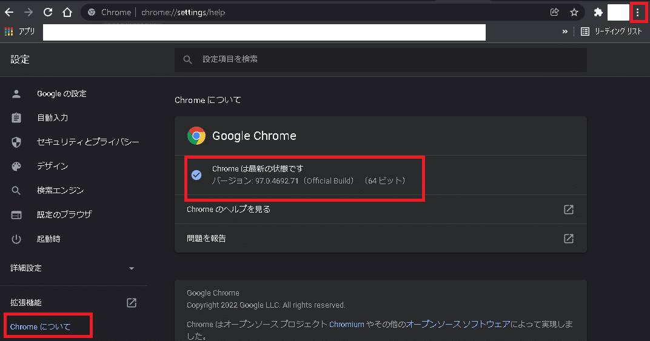This screenshot has height=341, width=650.
Task: Open 既定のブラウザ settings section
Action: pos(64,214)
